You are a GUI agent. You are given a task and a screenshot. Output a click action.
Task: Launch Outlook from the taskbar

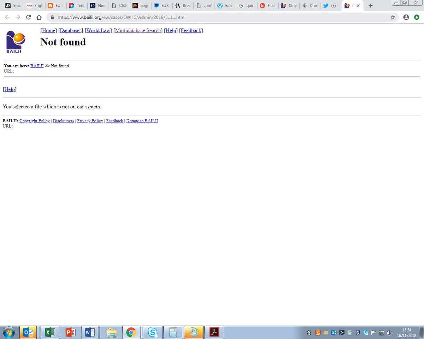(x=28, y=332)
